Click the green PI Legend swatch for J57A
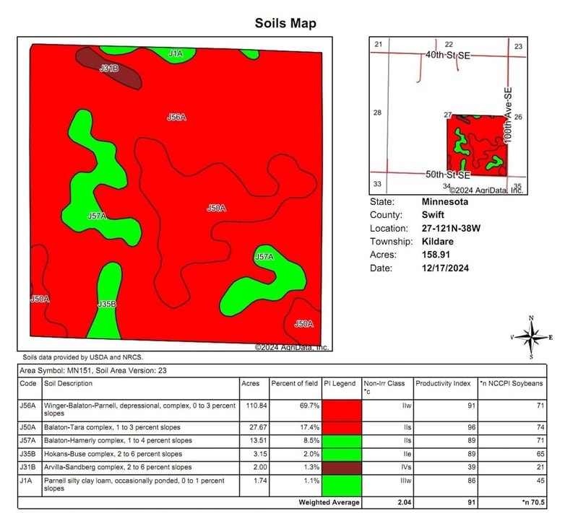 (x=342, y=442)
